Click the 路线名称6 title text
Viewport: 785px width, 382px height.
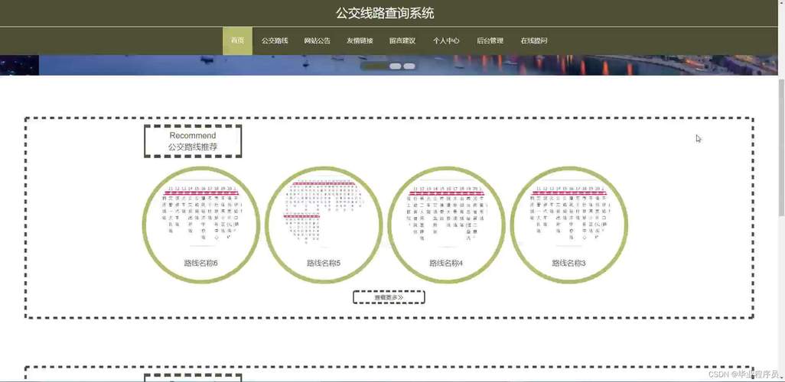201,263
